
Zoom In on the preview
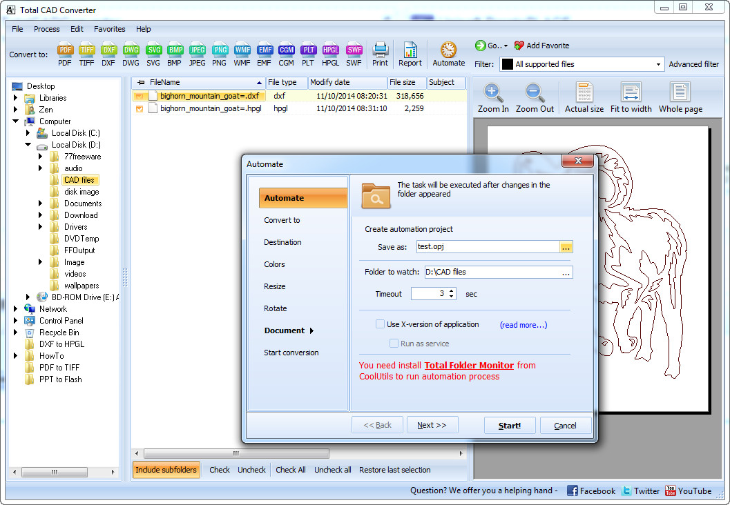pos(493,98)
